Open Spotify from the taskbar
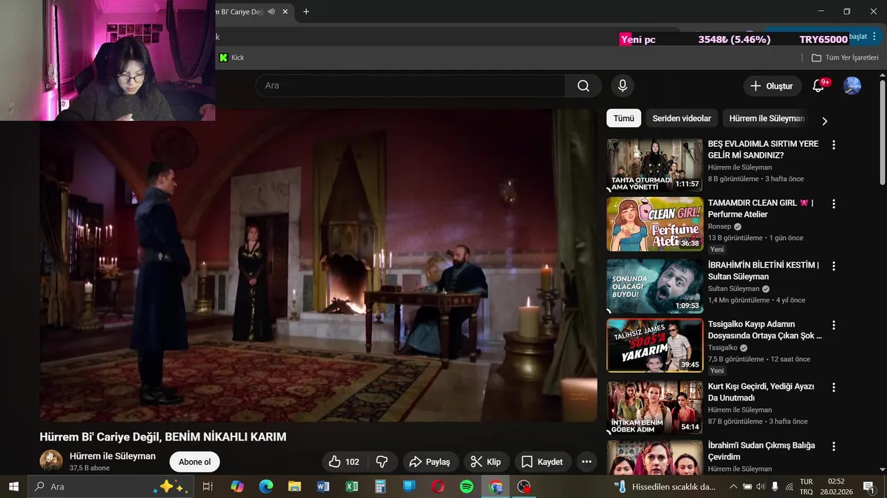Image resolution: width=887 pixels, height=498 pixels. click(x=466, y=486)
